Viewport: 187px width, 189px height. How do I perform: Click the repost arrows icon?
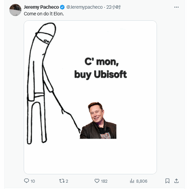62,181
